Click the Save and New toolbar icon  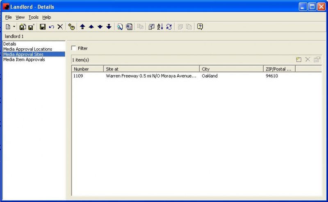(23, 27)
